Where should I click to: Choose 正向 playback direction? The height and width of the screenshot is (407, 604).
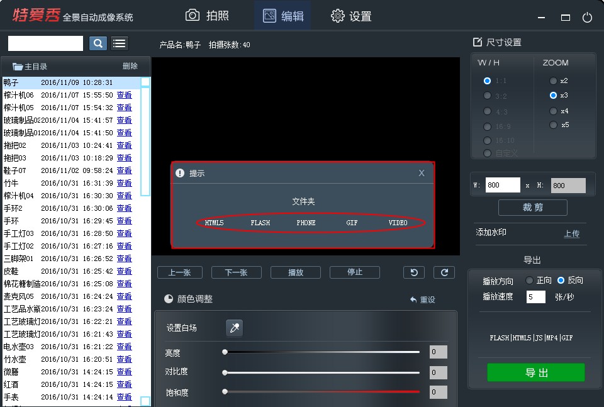[529, 281]
